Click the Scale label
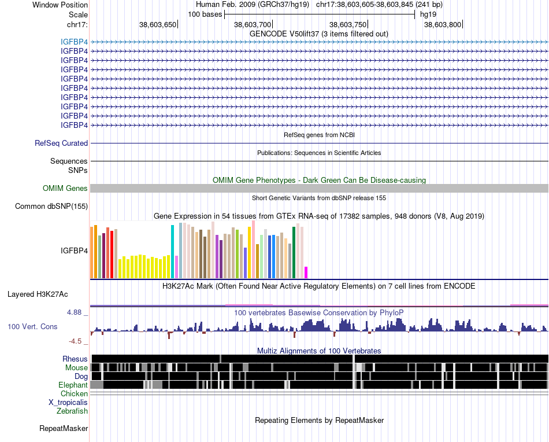 click(x=78, y=14)
